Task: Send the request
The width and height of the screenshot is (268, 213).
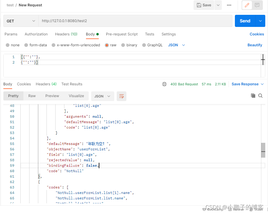Action: [245, 21]
